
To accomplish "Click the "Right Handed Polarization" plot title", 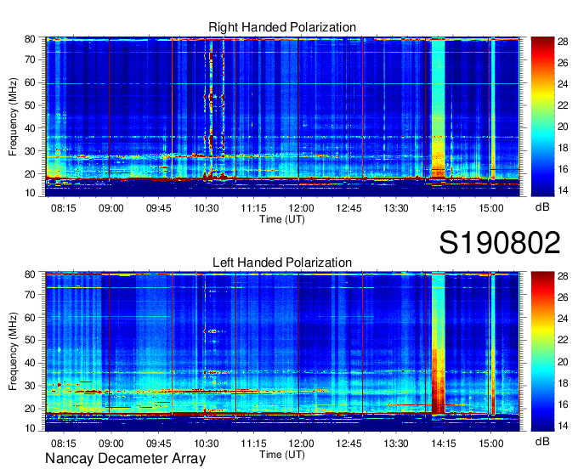I will tap(282, 27).
